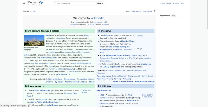Open the 1498 year link

click(x=102, y=95)
